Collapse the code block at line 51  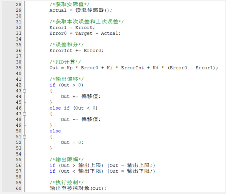click(25, 137)
